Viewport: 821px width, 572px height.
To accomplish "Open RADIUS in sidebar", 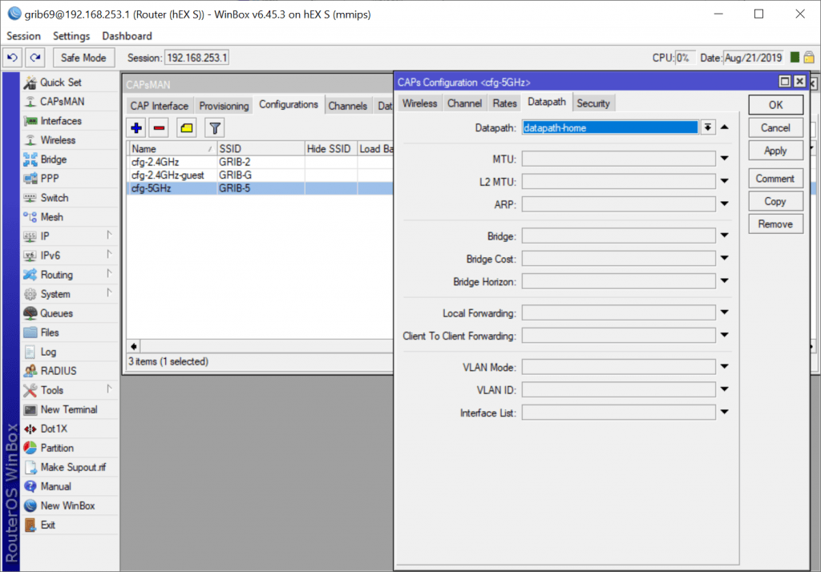I will (58, 371).
